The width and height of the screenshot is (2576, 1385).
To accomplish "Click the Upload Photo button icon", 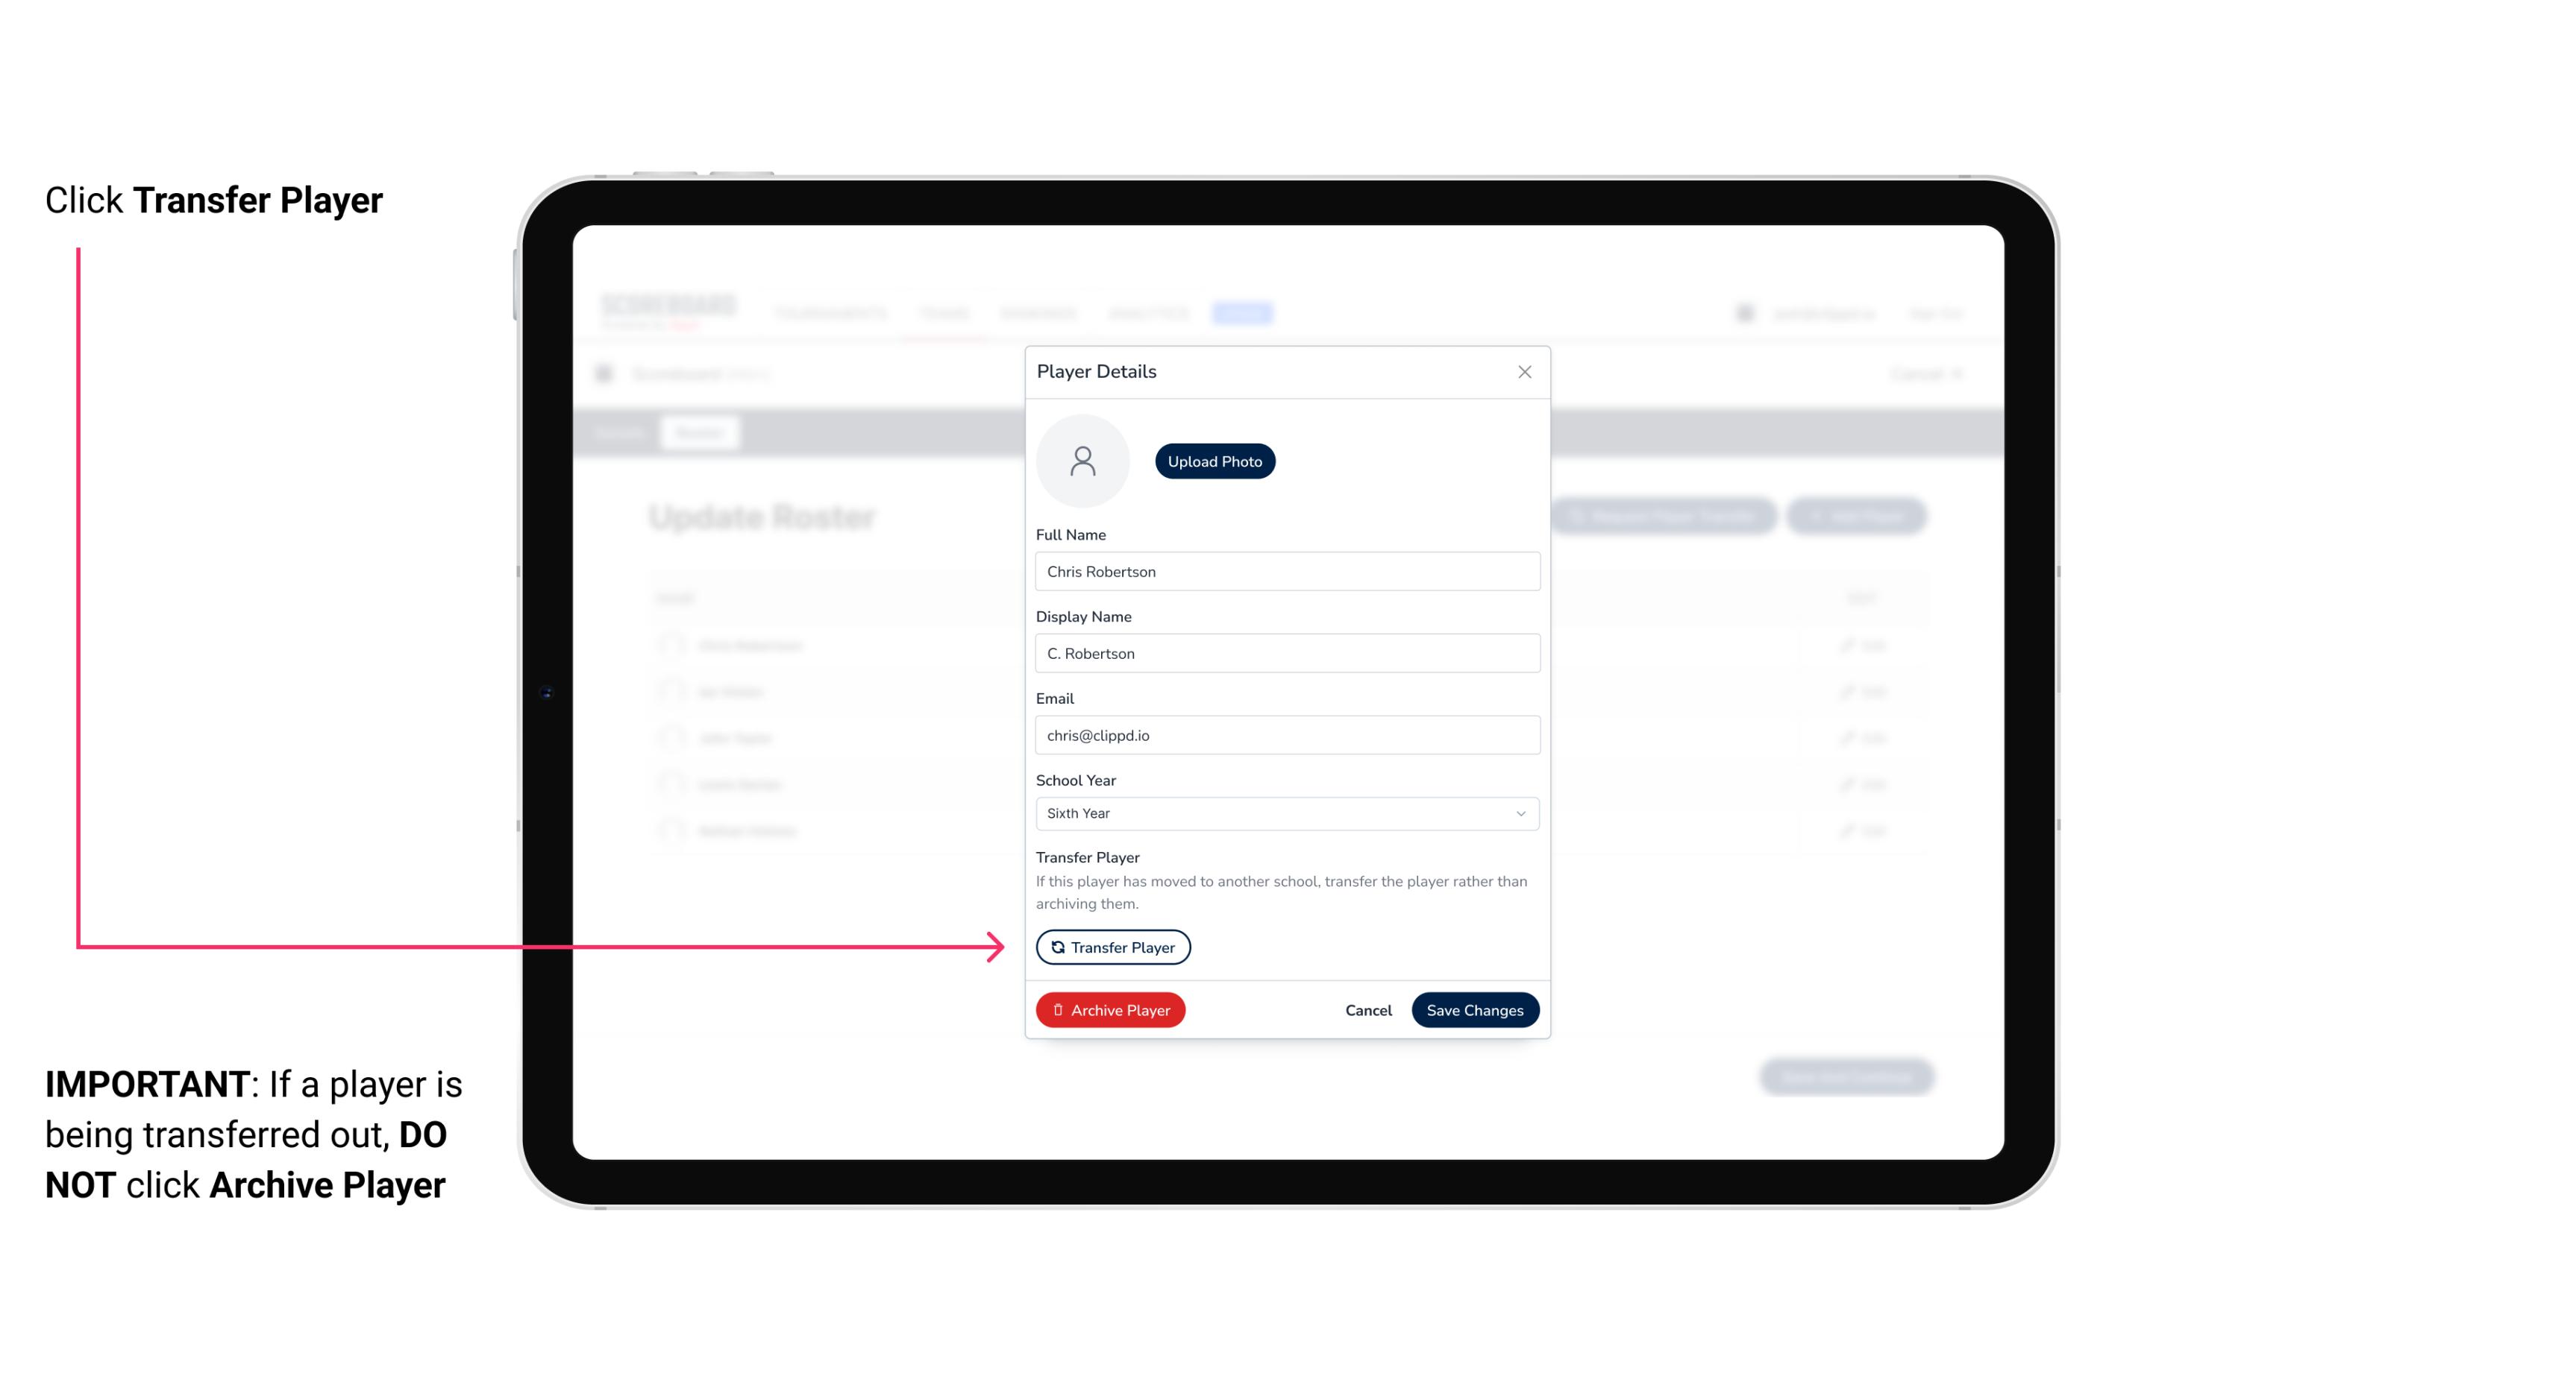I will (x=1214, y=461).
